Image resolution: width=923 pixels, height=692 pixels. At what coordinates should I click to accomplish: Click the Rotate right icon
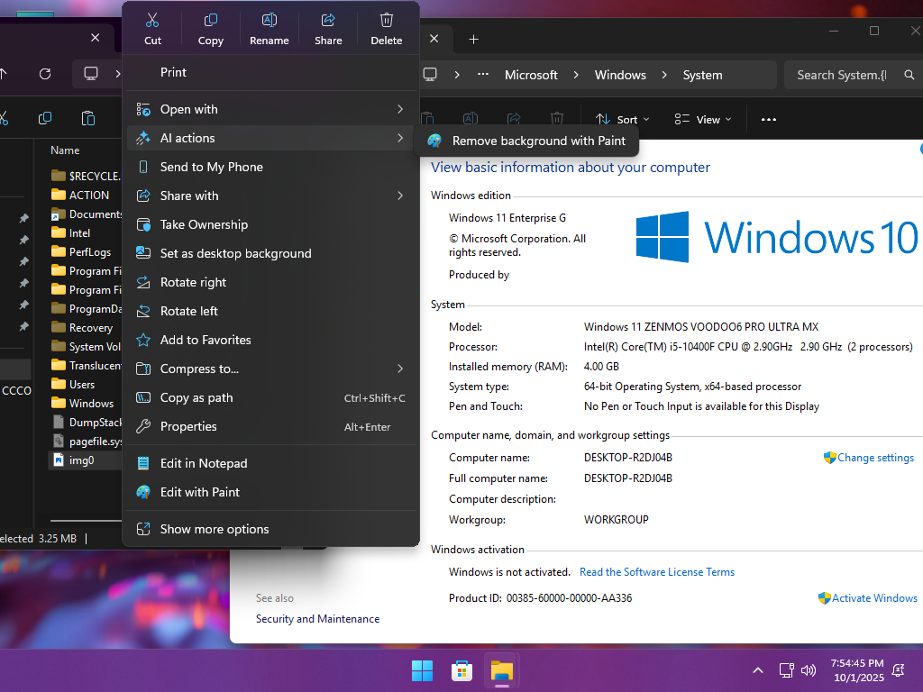point(143,282)
